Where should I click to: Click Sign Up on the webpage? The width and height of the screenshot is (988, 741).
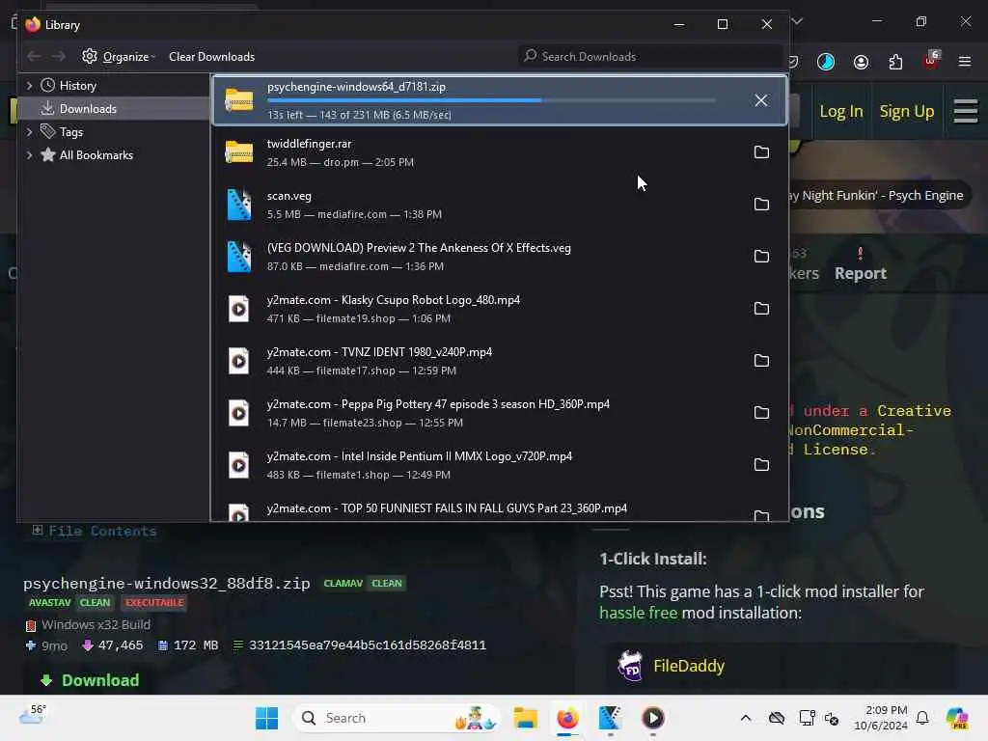click(907, 112)
